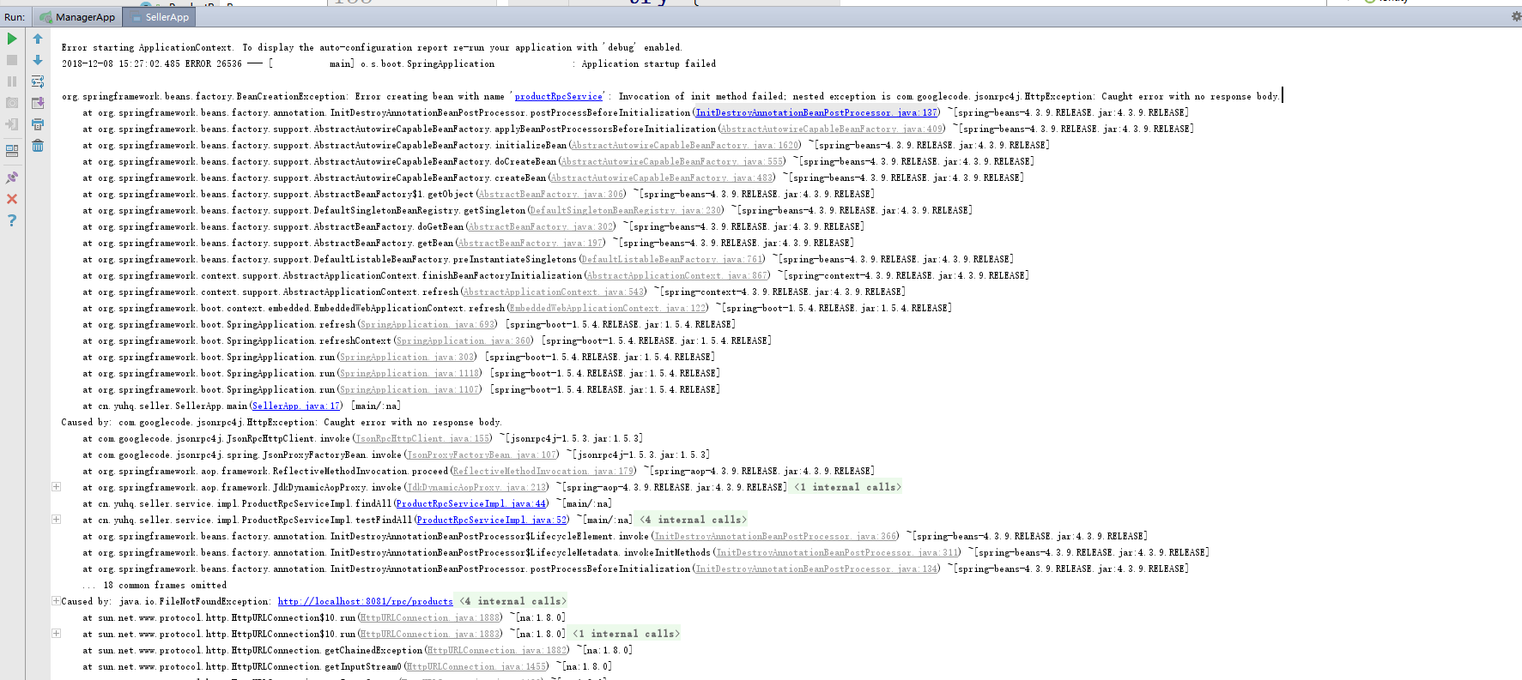Open the HttpURLConnection.java:1882 link
This screenshot has width=1522, height=680.
[497, 651]
